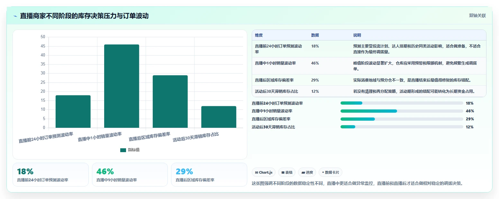Click the 直播中1小时销量波动率 chart bar
Screen dimensions: 499x199
122,86
